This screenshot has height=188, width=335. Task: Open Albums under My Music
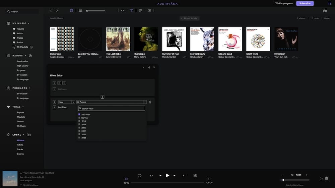pyautogui.click(x=20, y=29)
